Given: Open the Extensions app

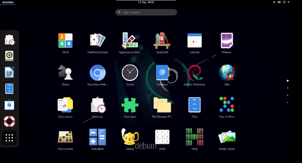Looking at the screenshot, I should (x=130, y=105).
